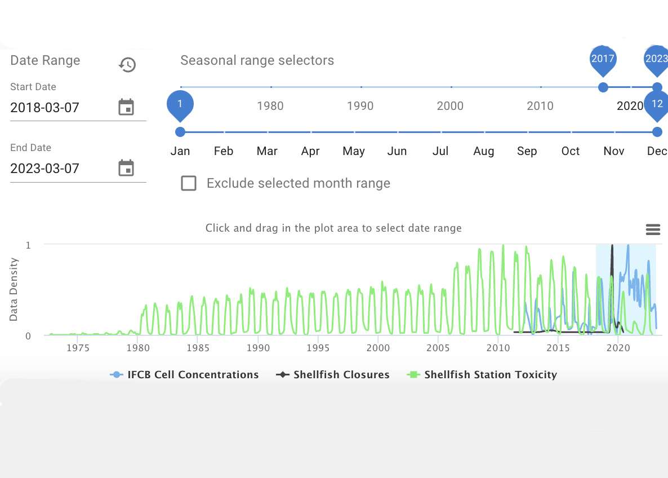This screenshot has width=668, height=478.
Task: Click the reset date range history icon
Action: (127, 65)
